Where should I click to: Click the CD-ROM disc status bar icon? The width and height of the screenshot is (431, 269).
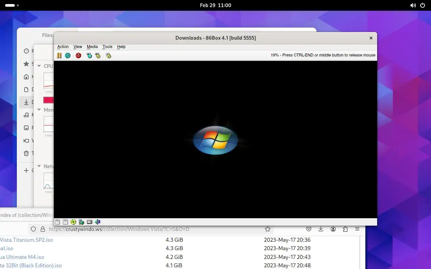[x=73, y=222]
